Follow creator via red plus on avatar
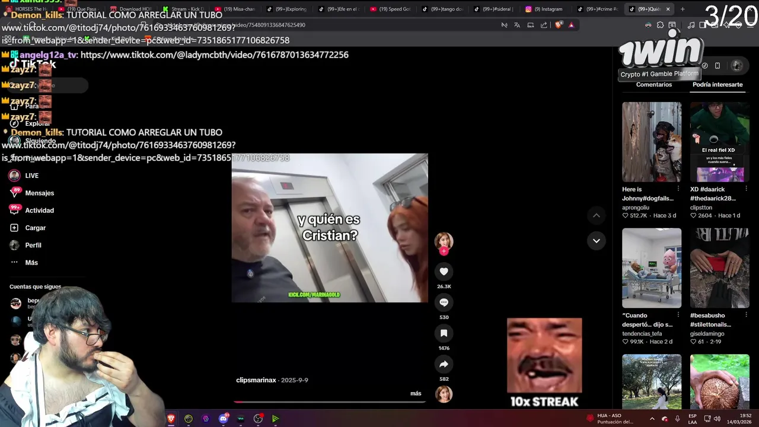The width and height of the screenshot is (759, 427). (444, 251)
